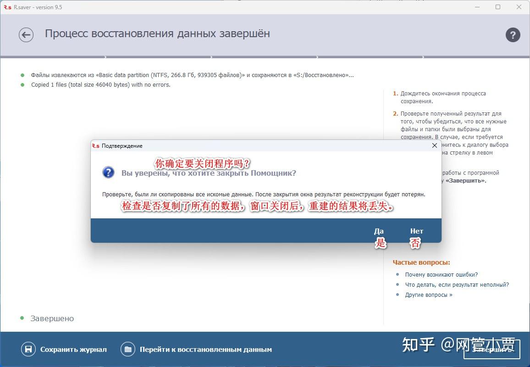The width and height of the screenshot is (530, 367).
Task: Close the Подтверждение dialog with its X
Action: point(434,145)
